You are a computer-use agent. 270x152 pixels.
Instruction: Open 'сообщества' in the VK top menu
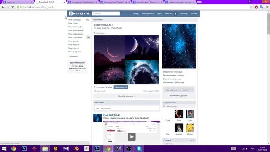(x=148, y=14)
